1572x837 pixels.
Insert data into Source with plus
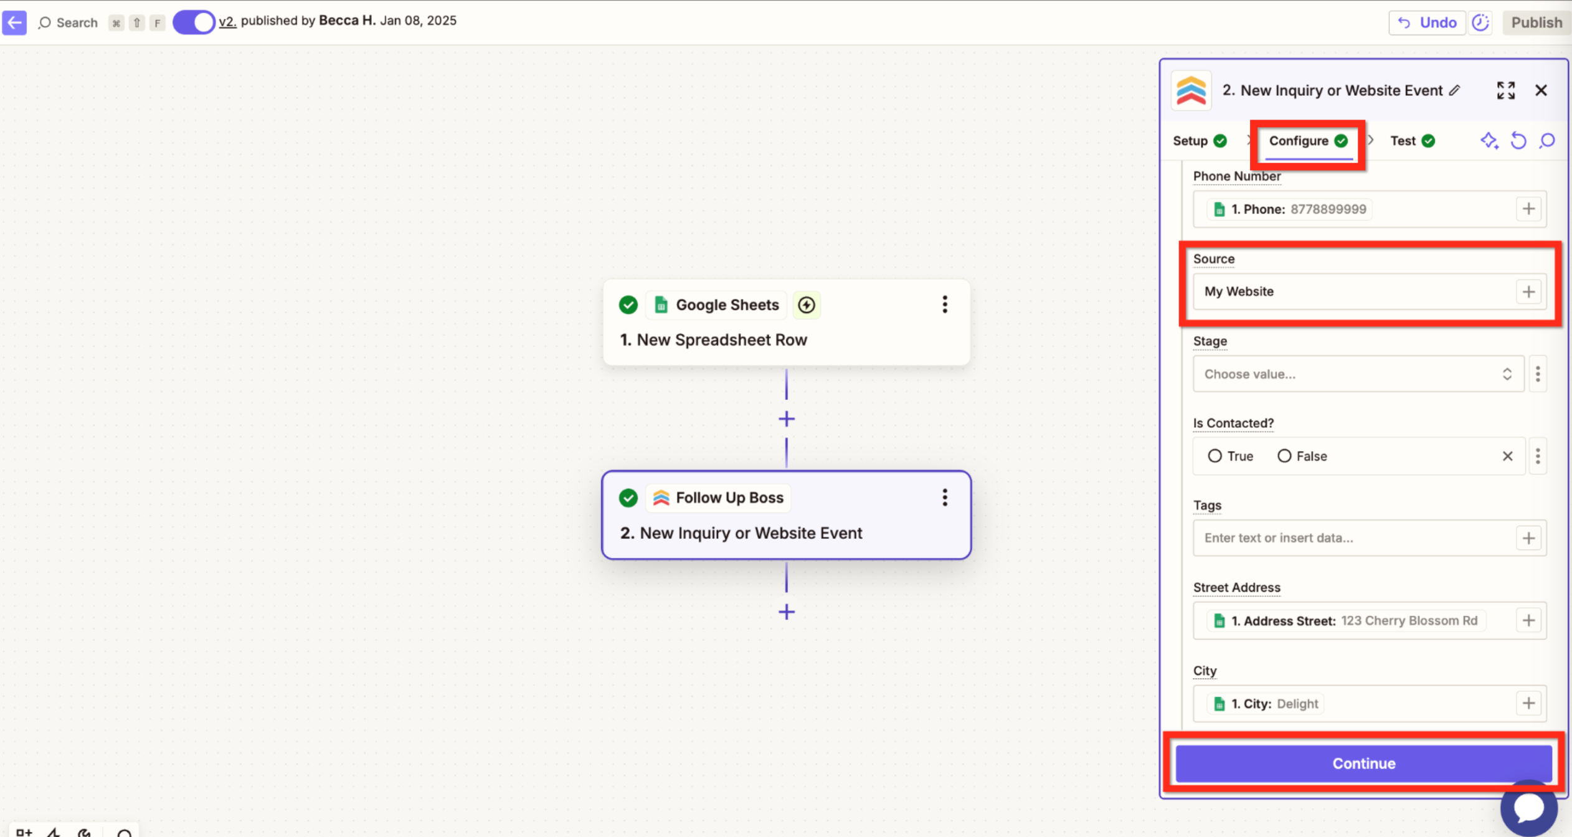point(1528,291)
